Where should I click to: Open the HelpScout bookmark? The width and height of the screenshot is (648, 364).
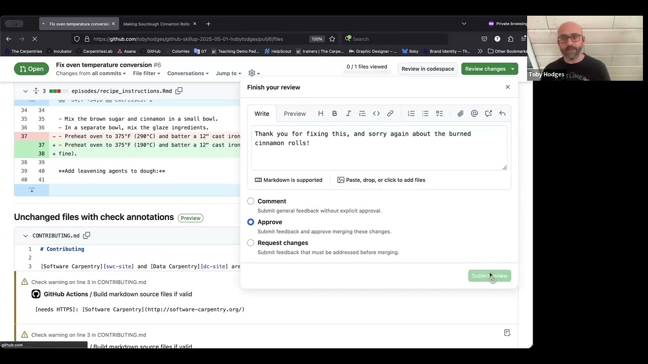tap(277, 51)
